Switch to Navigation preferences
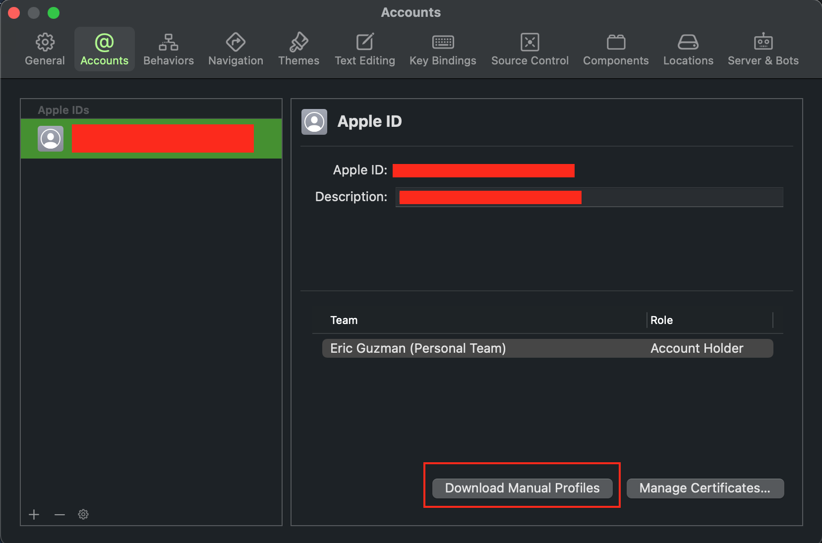Image resolution: width=822 pixels, height=543 pixels. (235, 49)
